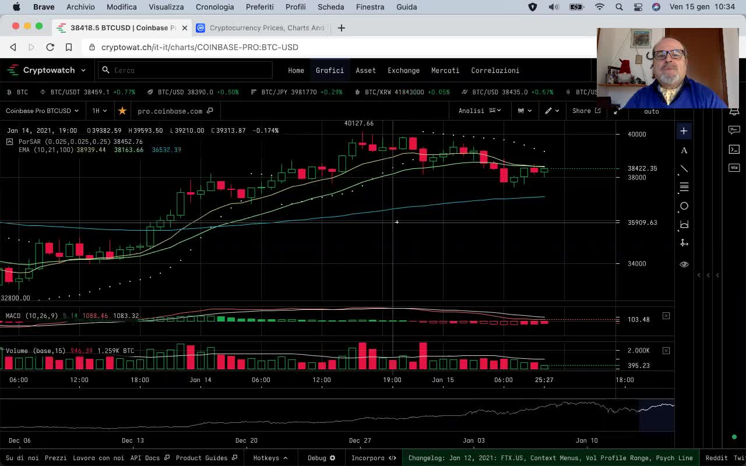Collapse the ParSAR indicator legend

(9, 142)
